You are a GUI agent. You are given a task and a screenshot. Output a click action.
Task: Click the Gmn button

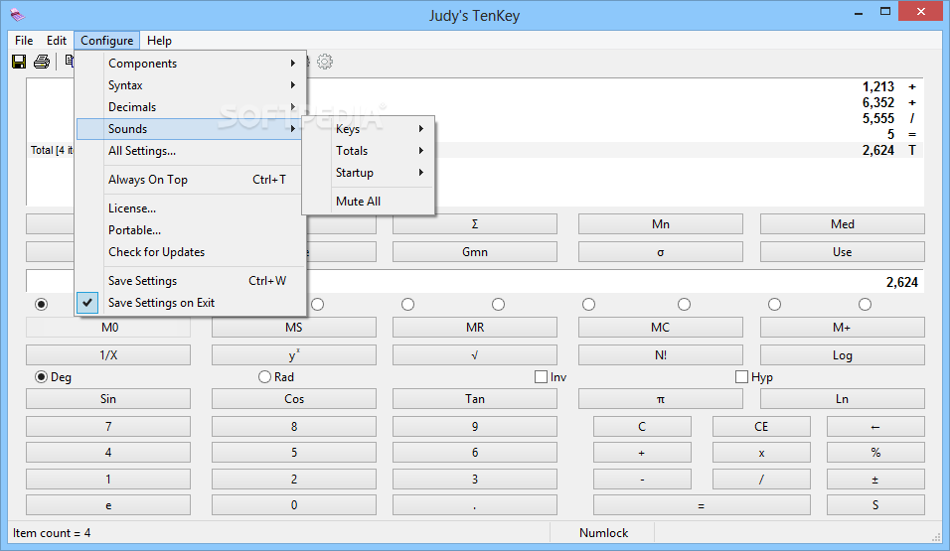coord(475,252)
